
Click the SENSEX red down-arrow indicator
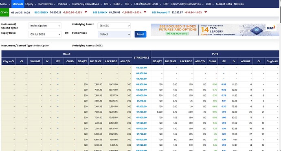click(86, 12)
